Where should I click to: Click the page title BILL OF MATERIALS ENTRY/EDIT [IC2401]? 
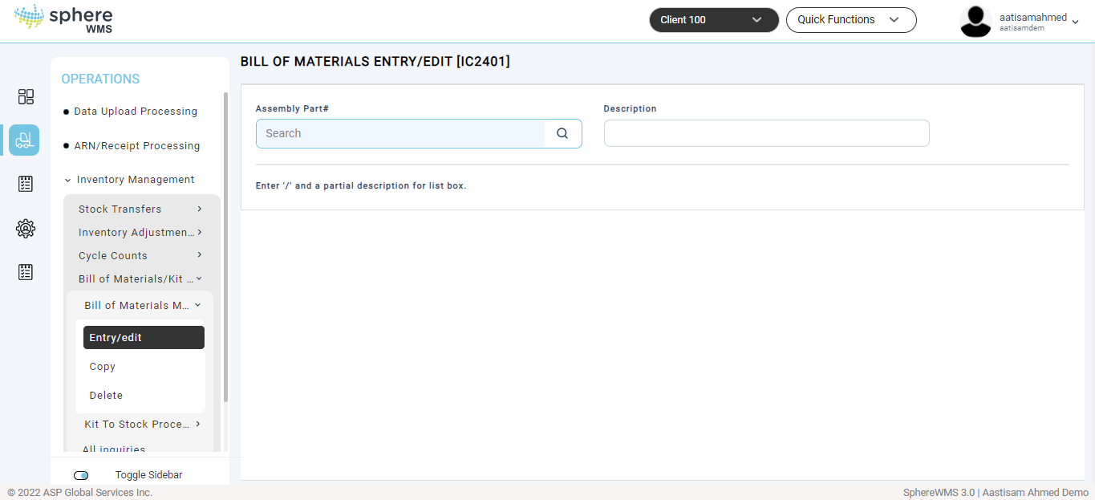pyautogui.click(x=375, y=61)
